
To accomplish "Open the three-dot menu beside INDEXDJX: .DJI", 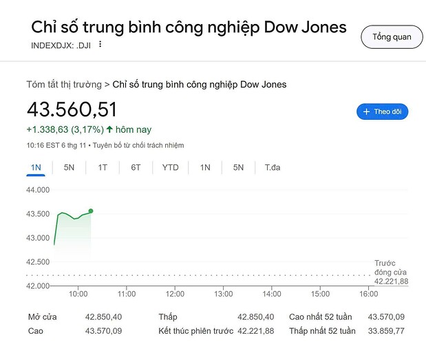I will (x=100, y=45).
